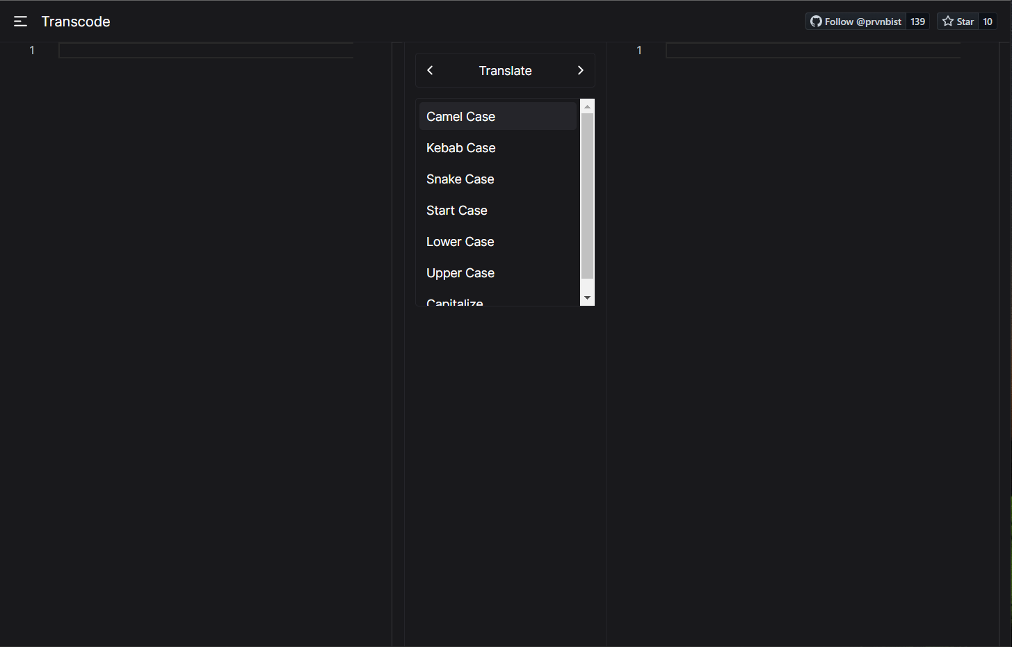Click the star icon in Star button
Image resolution: width=1012 pixels, height=647 pixels.
[947, 22]
